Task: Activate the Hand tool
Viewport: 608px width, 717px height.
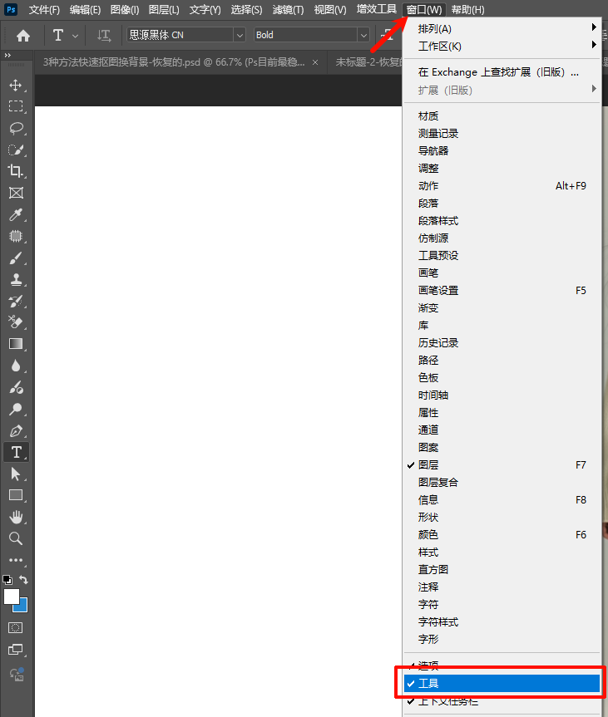Action: (x=16, y=517)
